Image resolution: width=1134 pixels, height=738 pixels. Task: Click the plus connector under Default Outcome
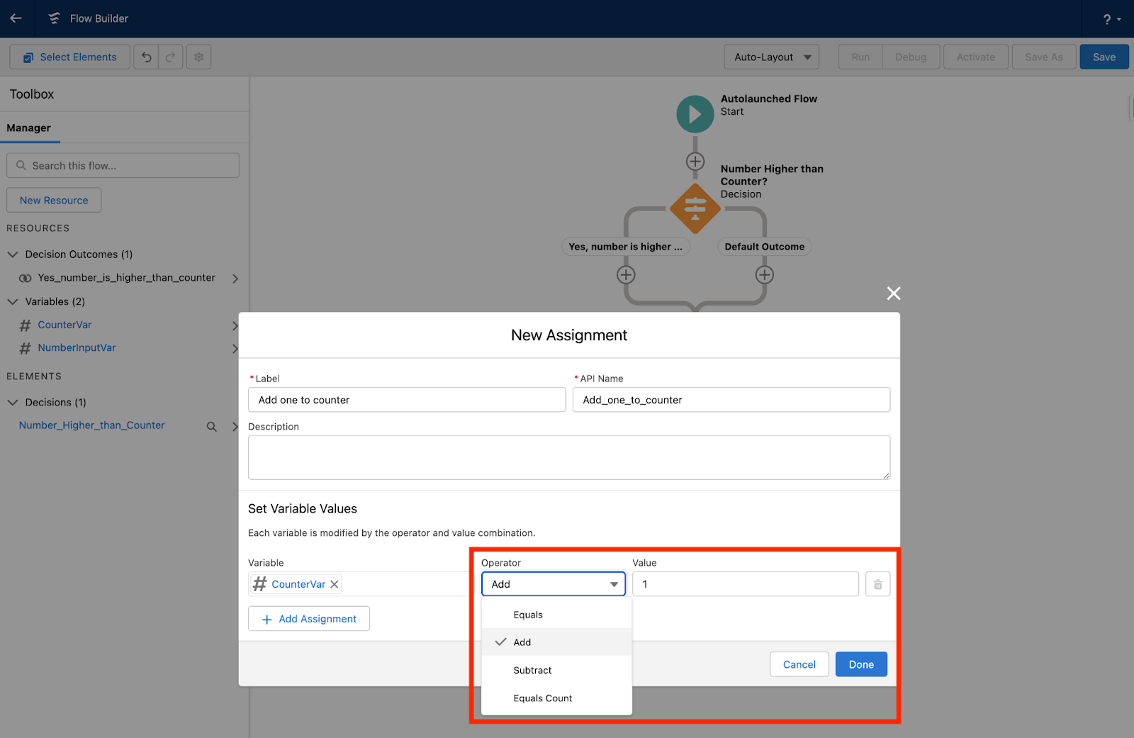764,275
